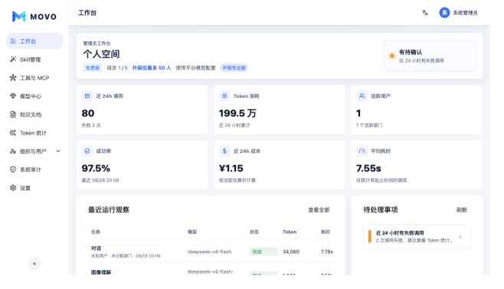Click the Token 统计 icon

click(13, 133)
